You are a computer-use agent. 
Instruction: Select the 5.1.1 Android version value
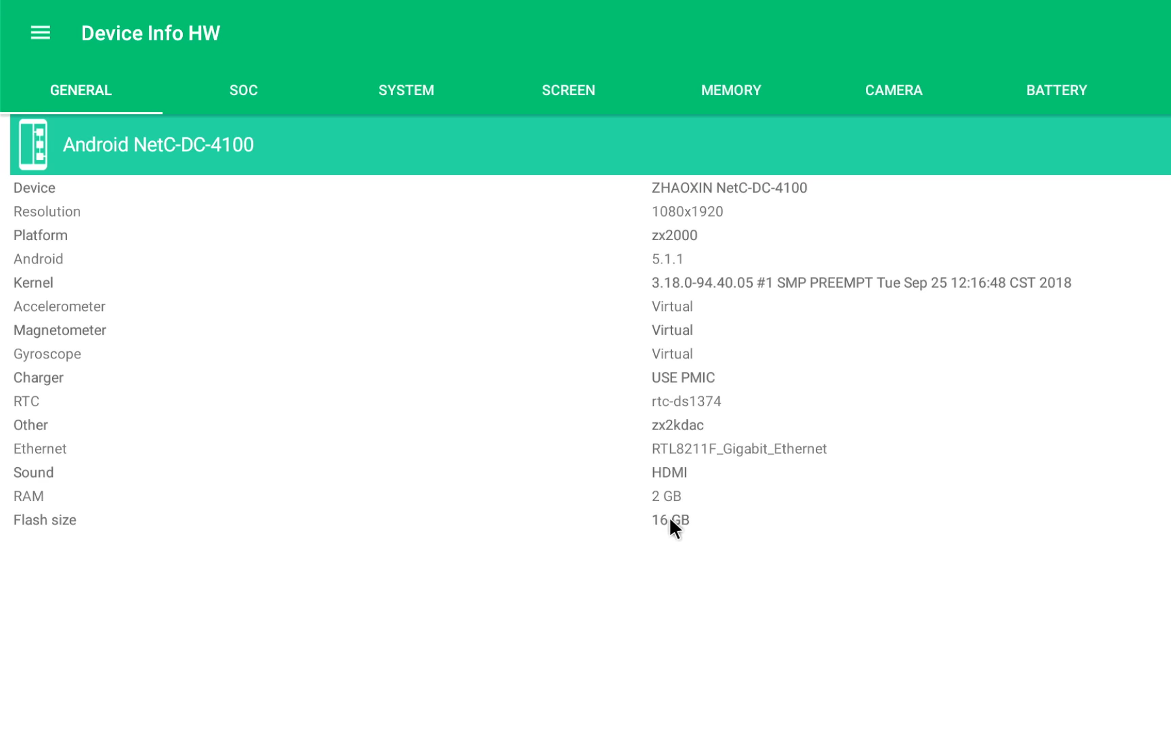coord(667,259)
